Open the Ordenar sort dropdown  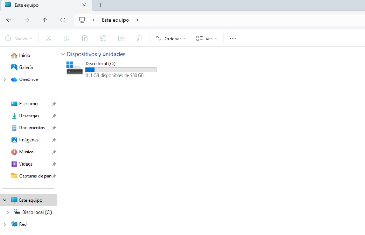pyautogui.click(x=171, y=39)
